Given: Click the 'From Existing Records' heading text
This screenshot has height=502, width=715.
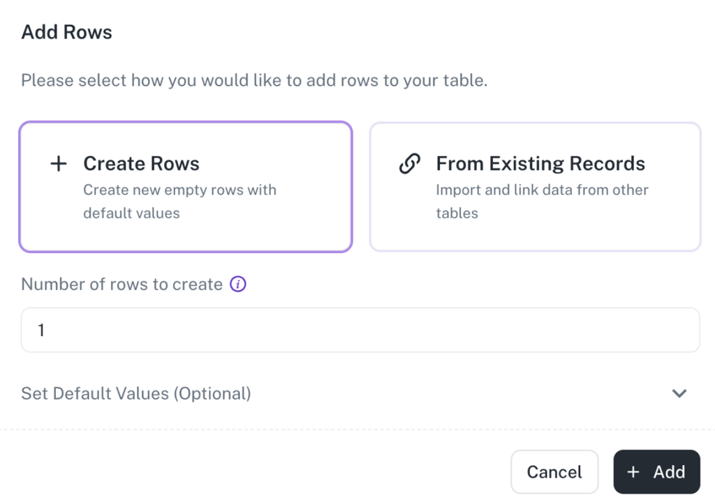Looking at the screenshot, I should pyautogui.click(x=540, y=164).
